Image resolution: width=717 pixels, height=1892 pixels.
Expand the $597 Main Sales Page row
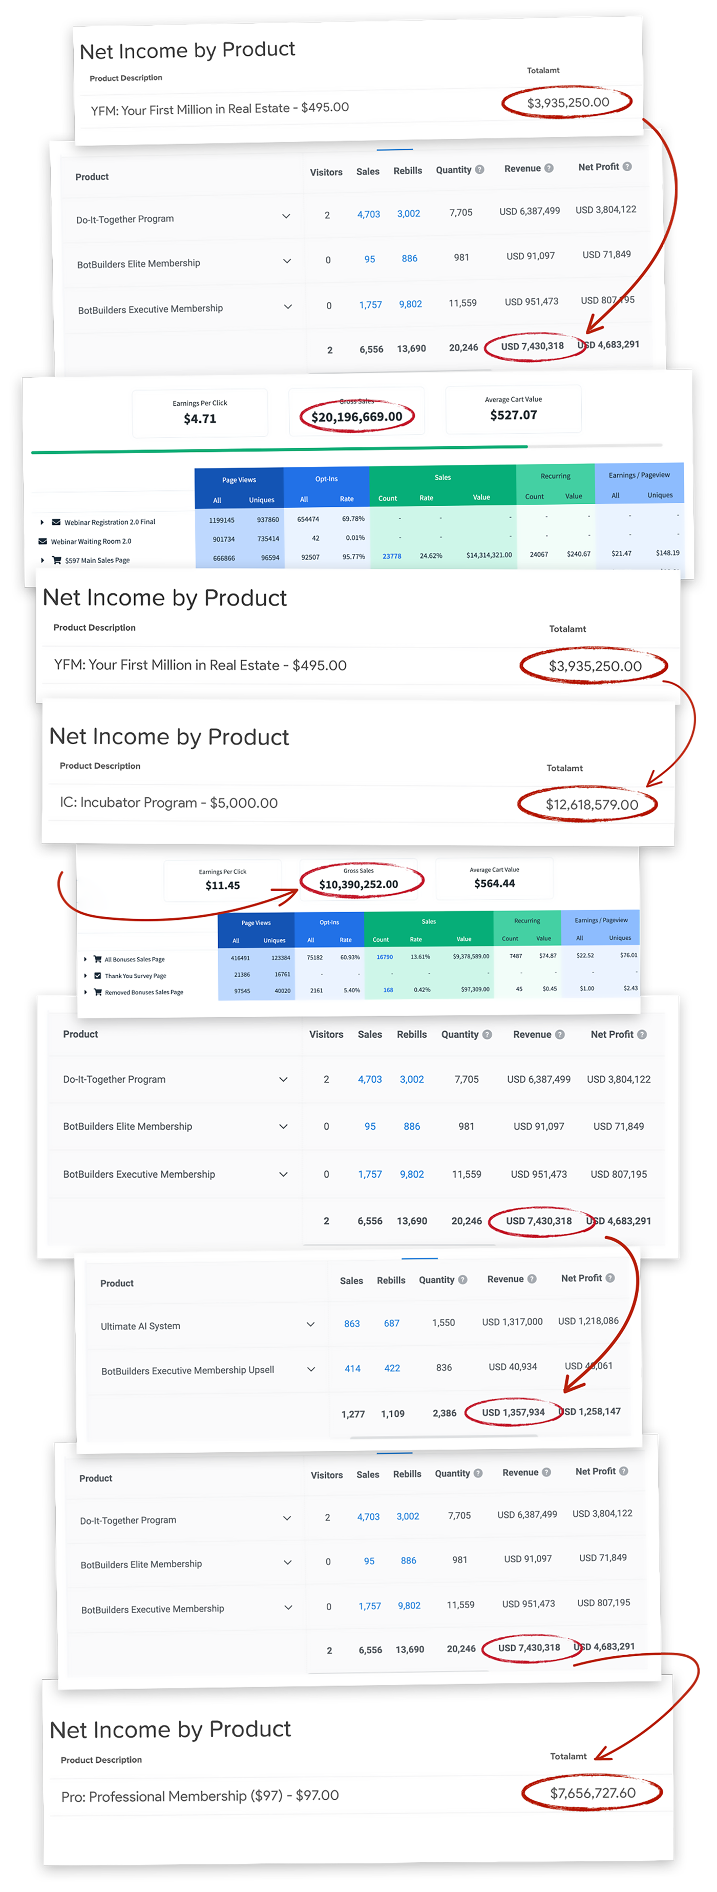coord(42,560)
